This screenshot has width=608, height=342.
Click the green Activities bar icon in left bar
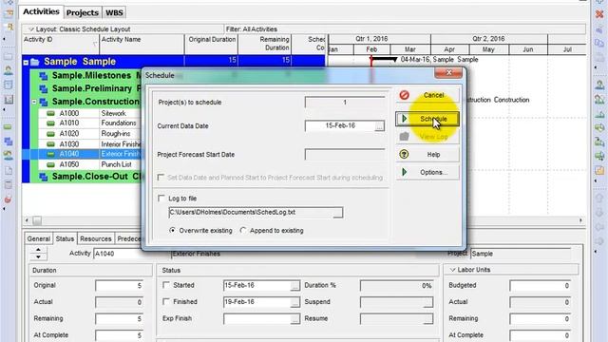click(x=9, y=127)
